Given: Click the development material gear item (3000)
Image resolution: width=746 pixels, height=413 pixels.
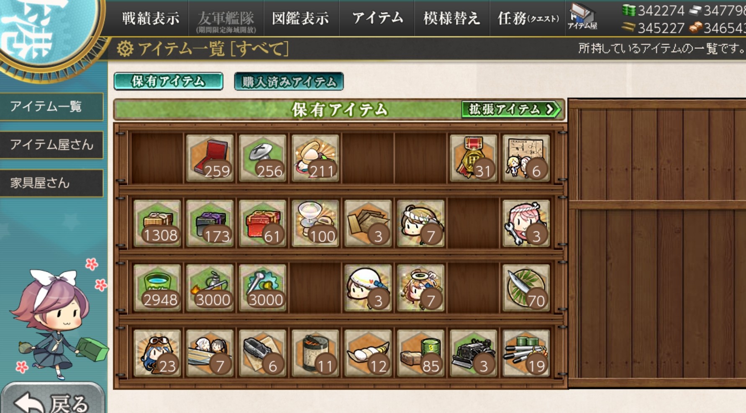Looking at the screenshot, I should [x=262, y=288].
